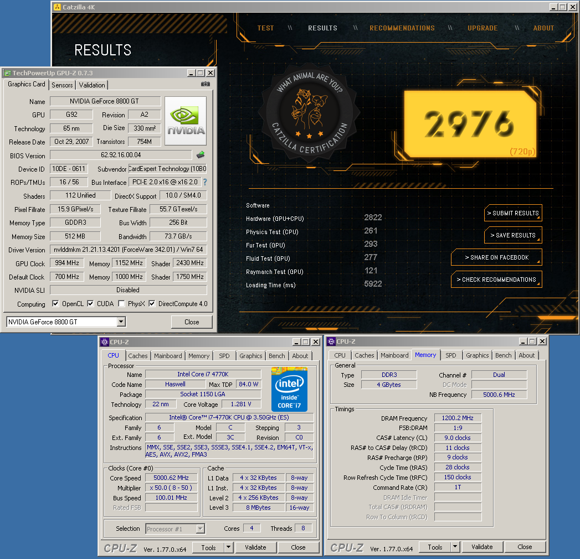Expand Tools dropdown arrow in right CPU-Z
580x559 pixels.
point(455,547)
